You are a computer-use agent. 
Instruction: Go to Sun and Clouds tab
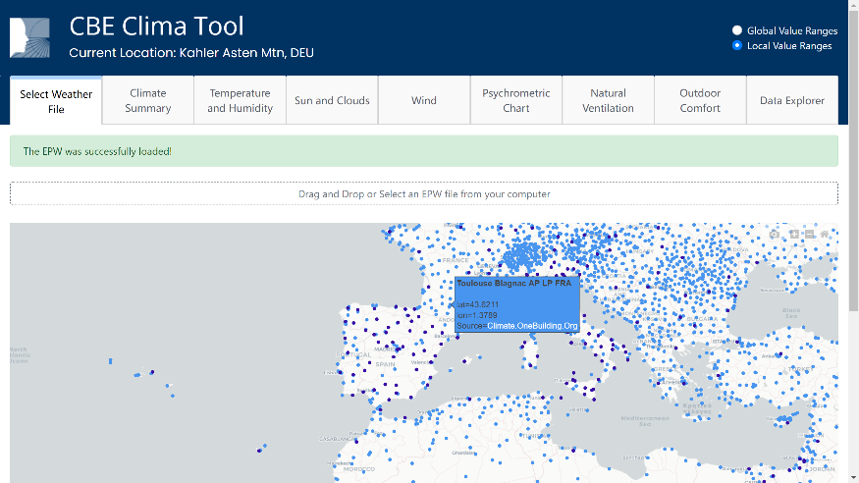(332, 100)
